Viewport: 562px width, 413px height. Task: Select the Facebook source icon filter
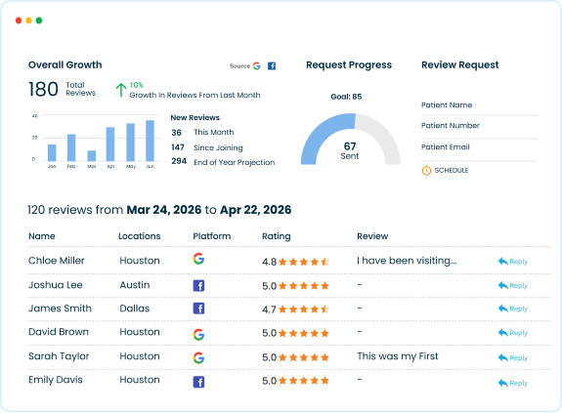pyautogui.click(x=272, y=65)
